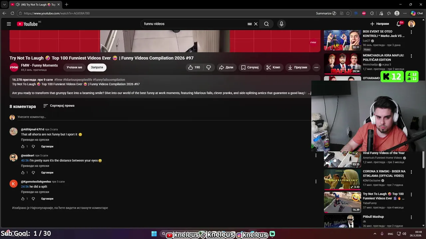Like the @AtifAjmal-k7t1d comment
This screenshot has height=239, width=426.
[23, 146]
